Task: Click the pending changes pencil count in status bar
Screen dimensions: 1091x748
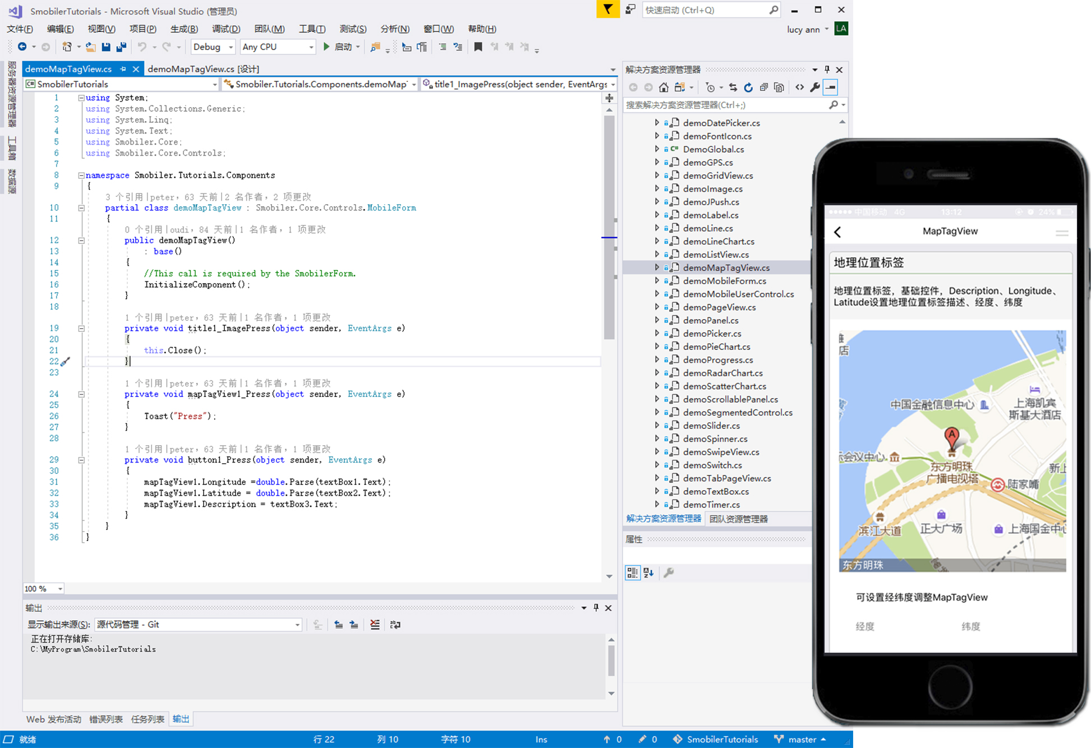Action: (x=647, y=740)
